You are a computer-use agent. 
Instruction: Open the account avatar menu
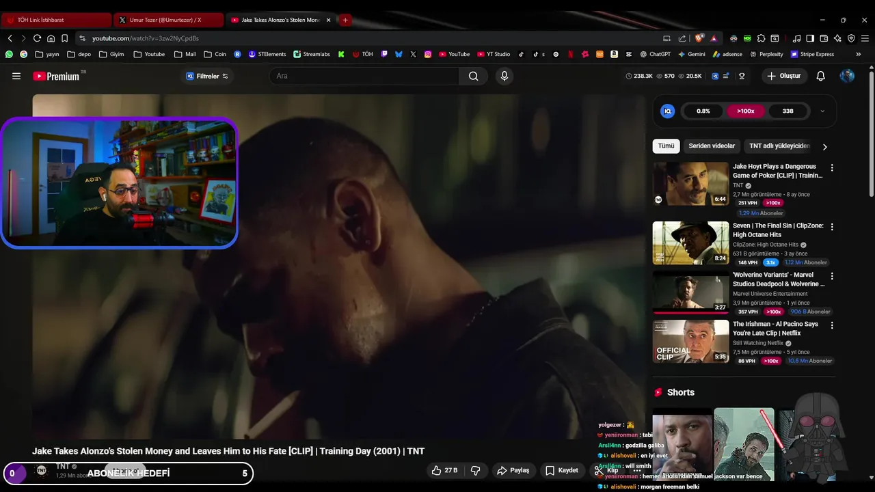[x=847, y=76]
